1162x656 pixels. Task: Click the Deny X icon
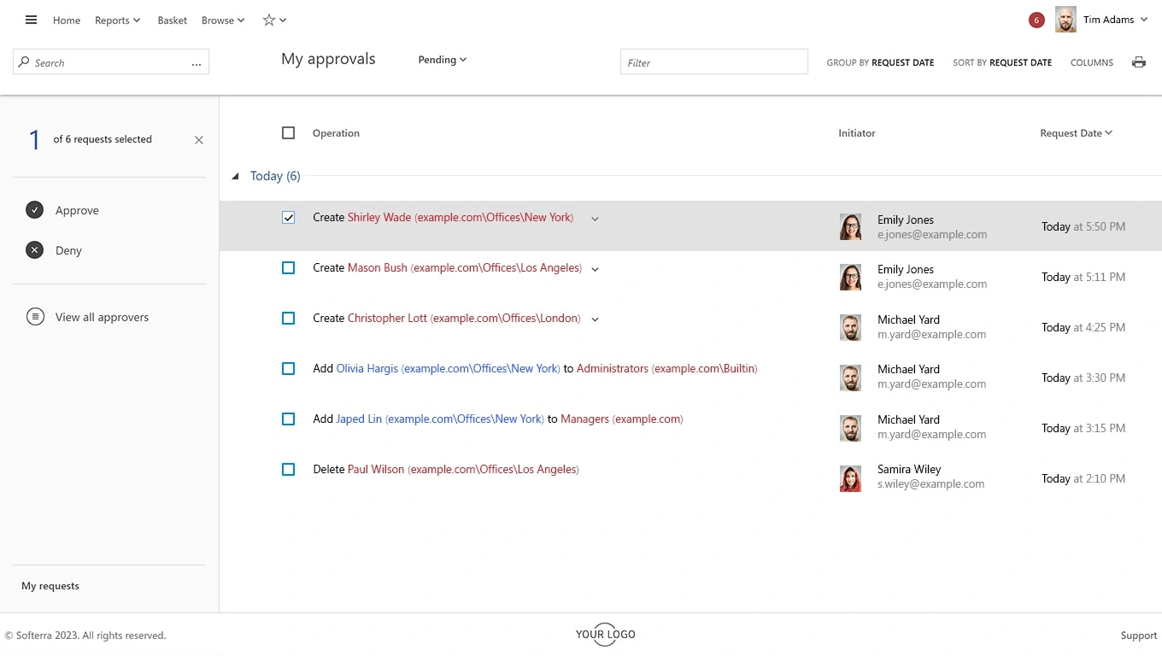click(x=34, y=250)
